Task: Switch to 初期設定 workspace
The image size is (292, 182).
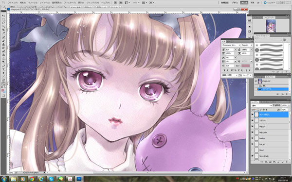Action: coord(225,3)
